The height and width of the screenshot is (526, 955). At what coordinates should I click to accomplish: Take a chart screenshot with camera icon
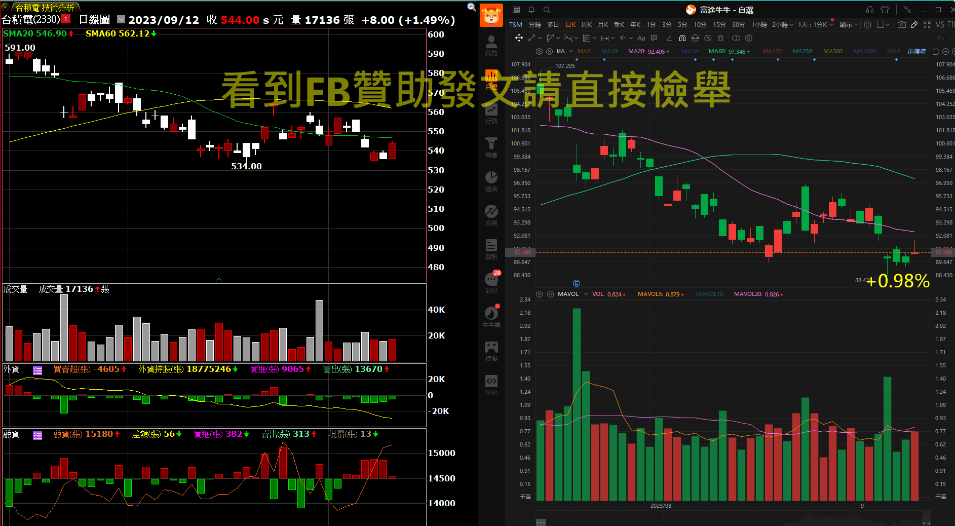[x=901, y=24]
